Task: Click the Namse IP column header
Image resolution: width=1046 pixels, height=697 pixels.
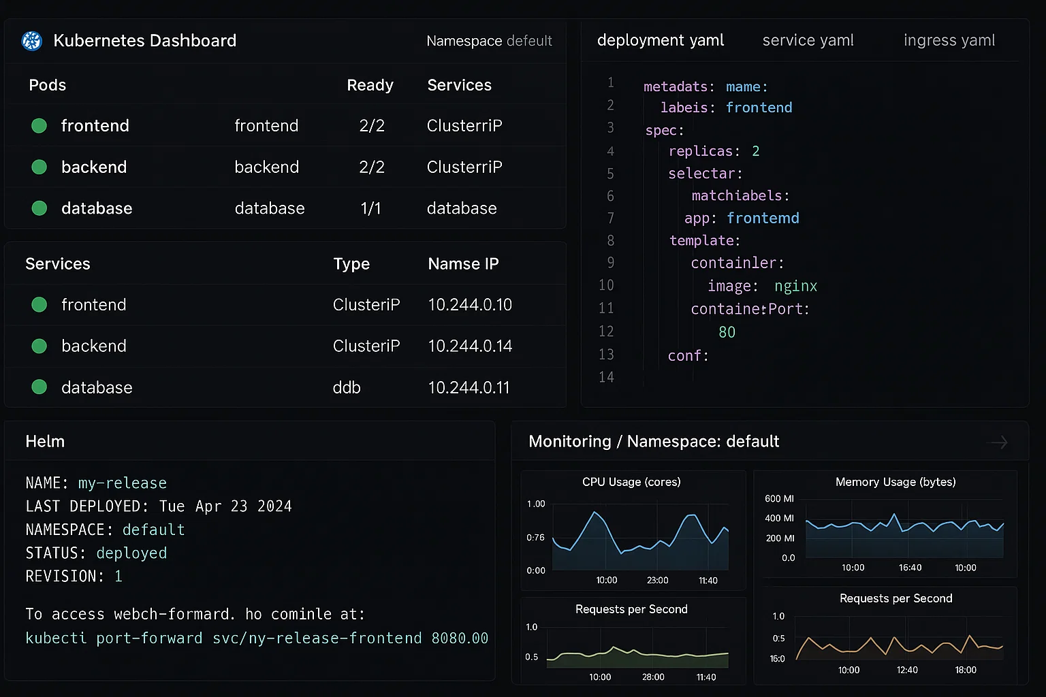Action: (x=463, y=263)
